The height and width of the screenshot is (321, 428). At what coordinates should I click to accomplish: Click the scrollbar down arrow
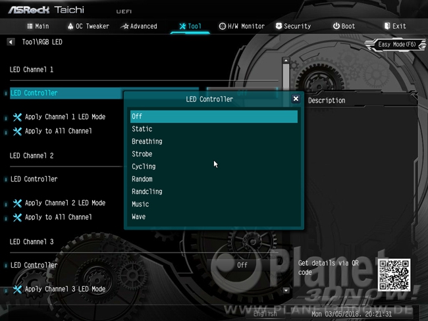(x=286, y=290)
